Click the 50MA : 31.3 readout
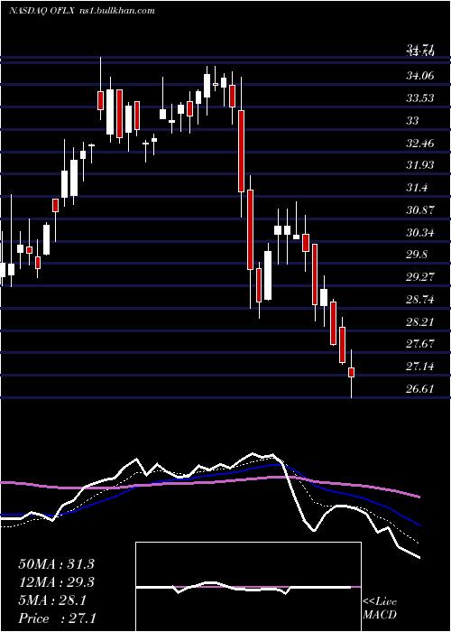Screen dimensions: 451x632 56,564
